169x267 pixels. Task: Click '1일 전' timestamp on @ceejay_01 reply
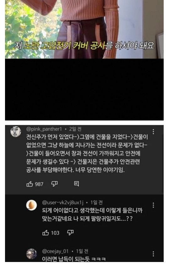click(82, 251)
